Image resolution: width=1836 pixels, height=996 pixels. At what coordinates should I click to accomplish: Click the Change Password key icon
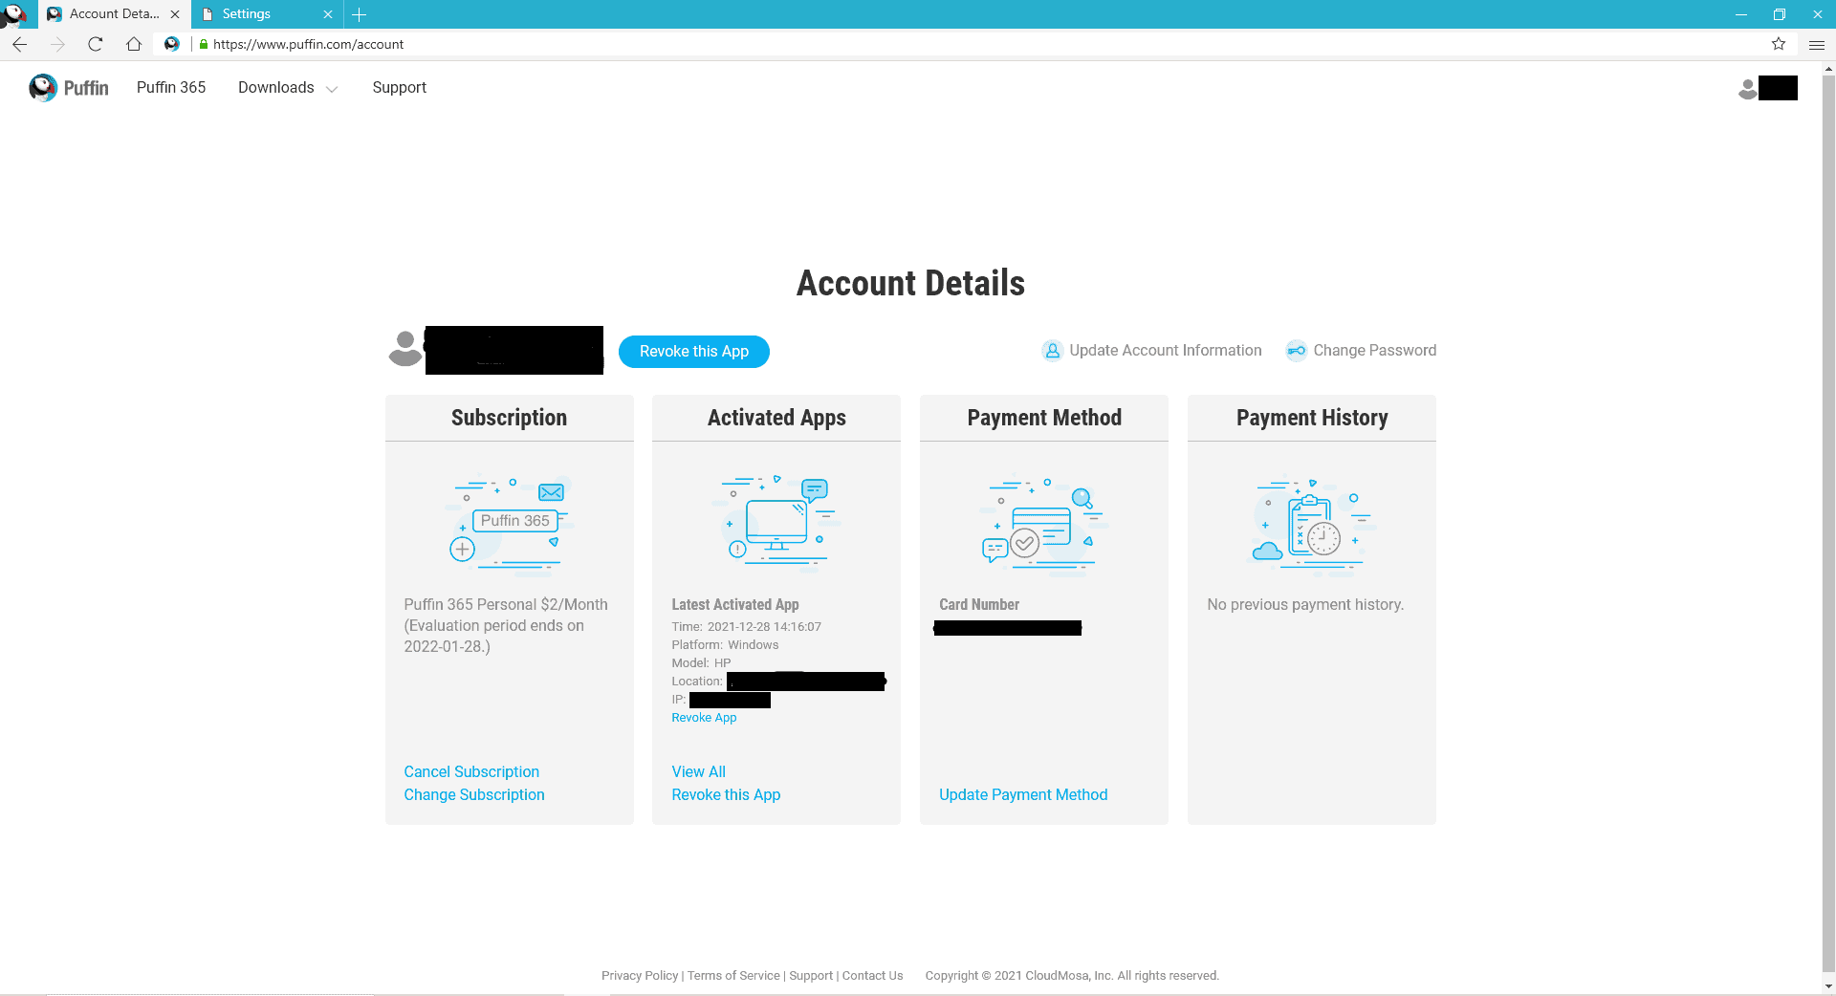(1296, 351)
